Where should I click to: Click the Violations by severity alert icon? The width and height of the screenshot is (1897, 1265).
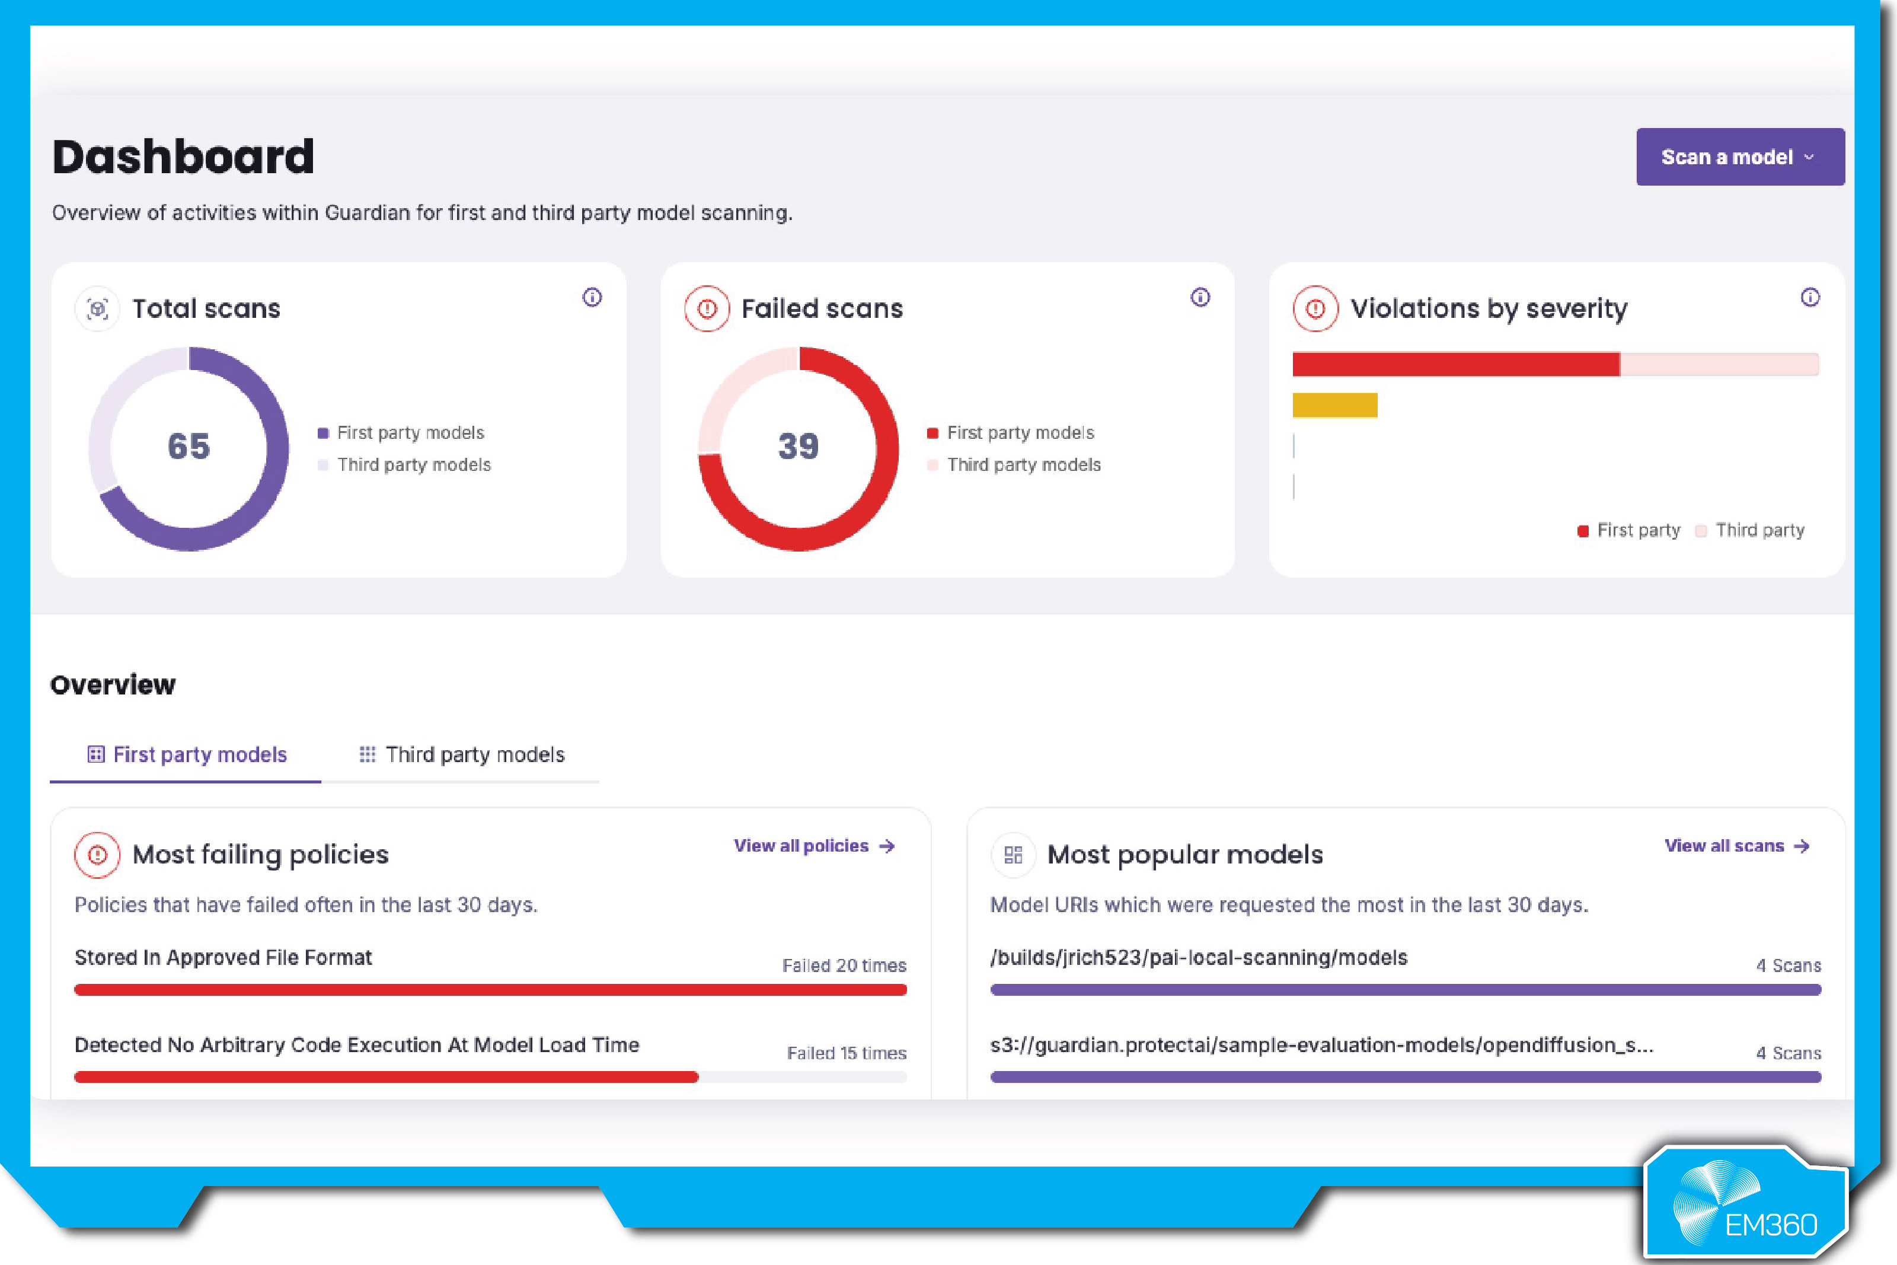(x=1315, y=308)
